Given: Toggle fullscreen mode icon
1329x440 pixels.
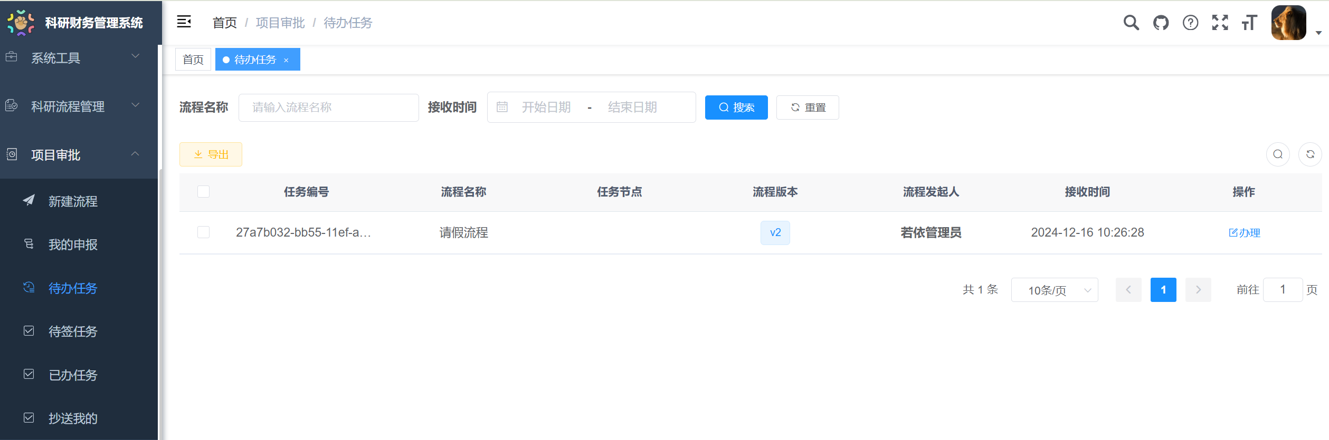Looking at the screenshot, I should pos(1220,23).
